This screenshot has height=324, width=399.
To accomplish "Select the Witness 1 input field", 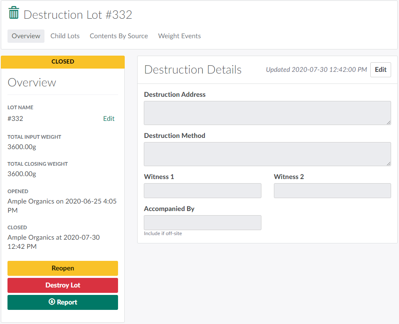I will click(202, 191).
